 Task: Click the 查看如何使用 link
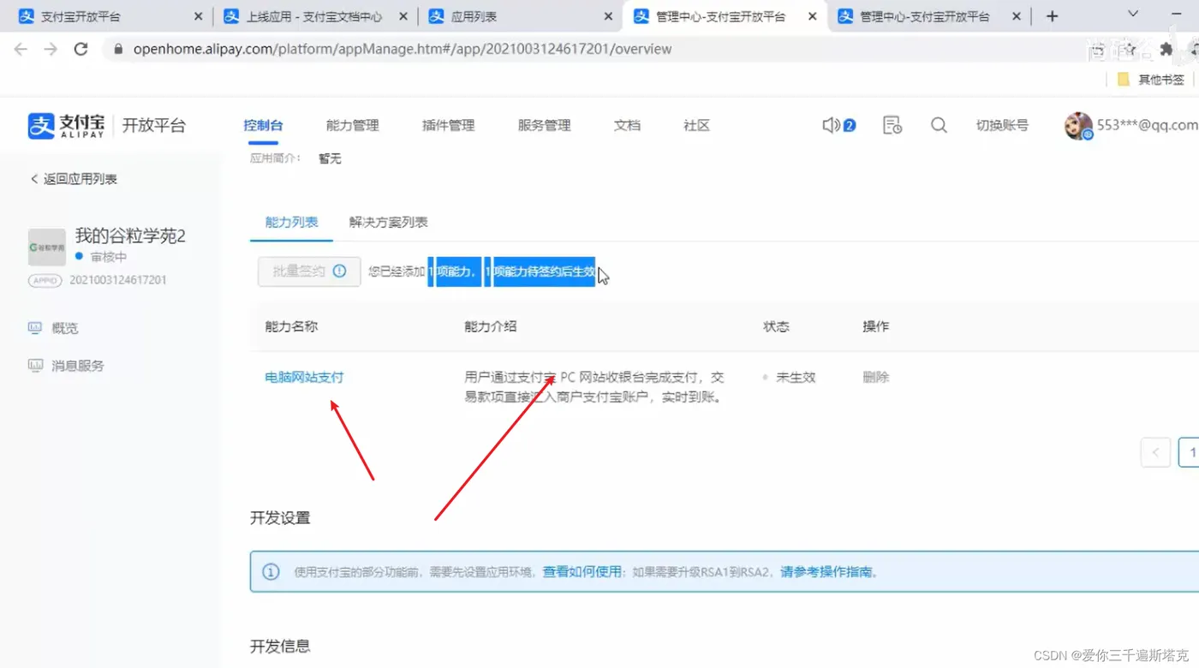(582, 571)
